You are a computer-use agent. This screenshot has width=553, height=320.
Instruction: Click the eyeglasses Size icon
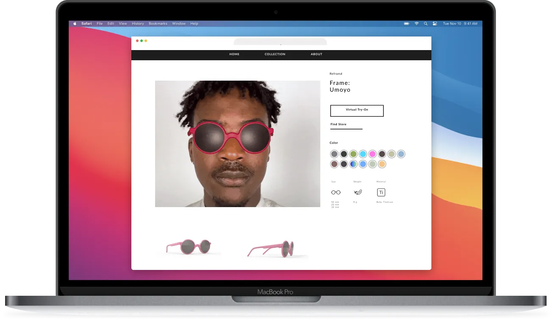point(336,192)
